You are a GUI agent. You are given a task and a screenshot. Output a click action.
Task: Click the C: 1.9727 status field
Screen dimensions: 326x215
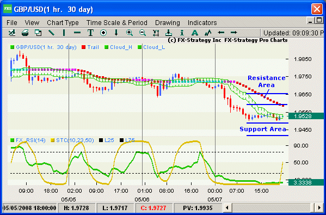[x=153, y=208]
